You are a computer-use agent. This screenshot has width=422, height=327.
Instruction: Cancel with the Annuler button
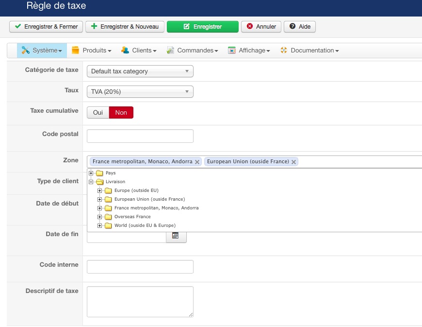click(x=261, y=27)
